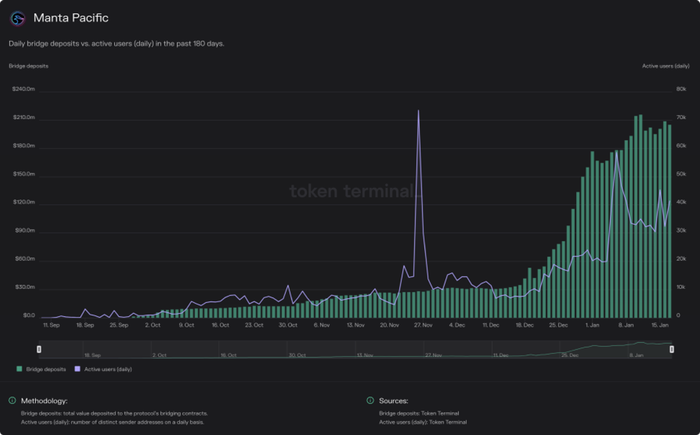Screen dimensions: 700x435
Task: Click the right range navigator handle
Action: coord(672,349)
